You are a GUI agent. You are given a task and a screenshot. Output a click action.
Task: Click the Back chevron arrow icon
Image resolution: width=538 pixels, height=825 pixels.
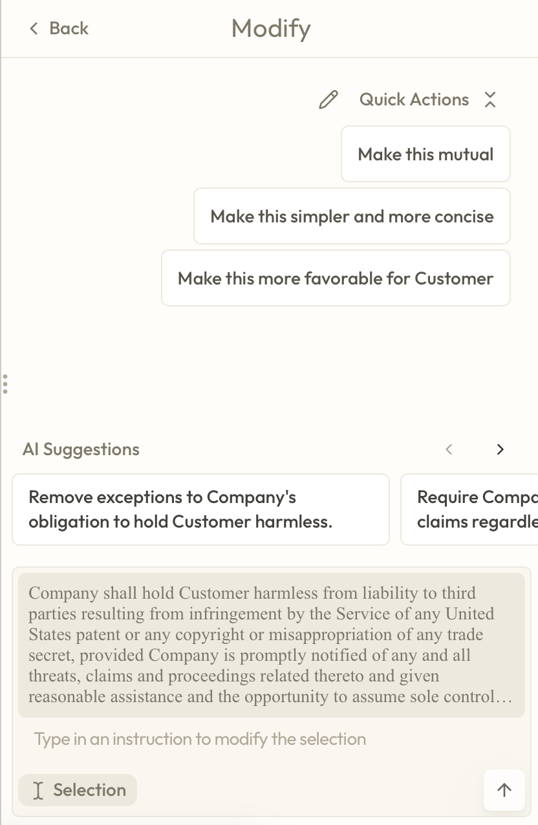click(34, 28)
